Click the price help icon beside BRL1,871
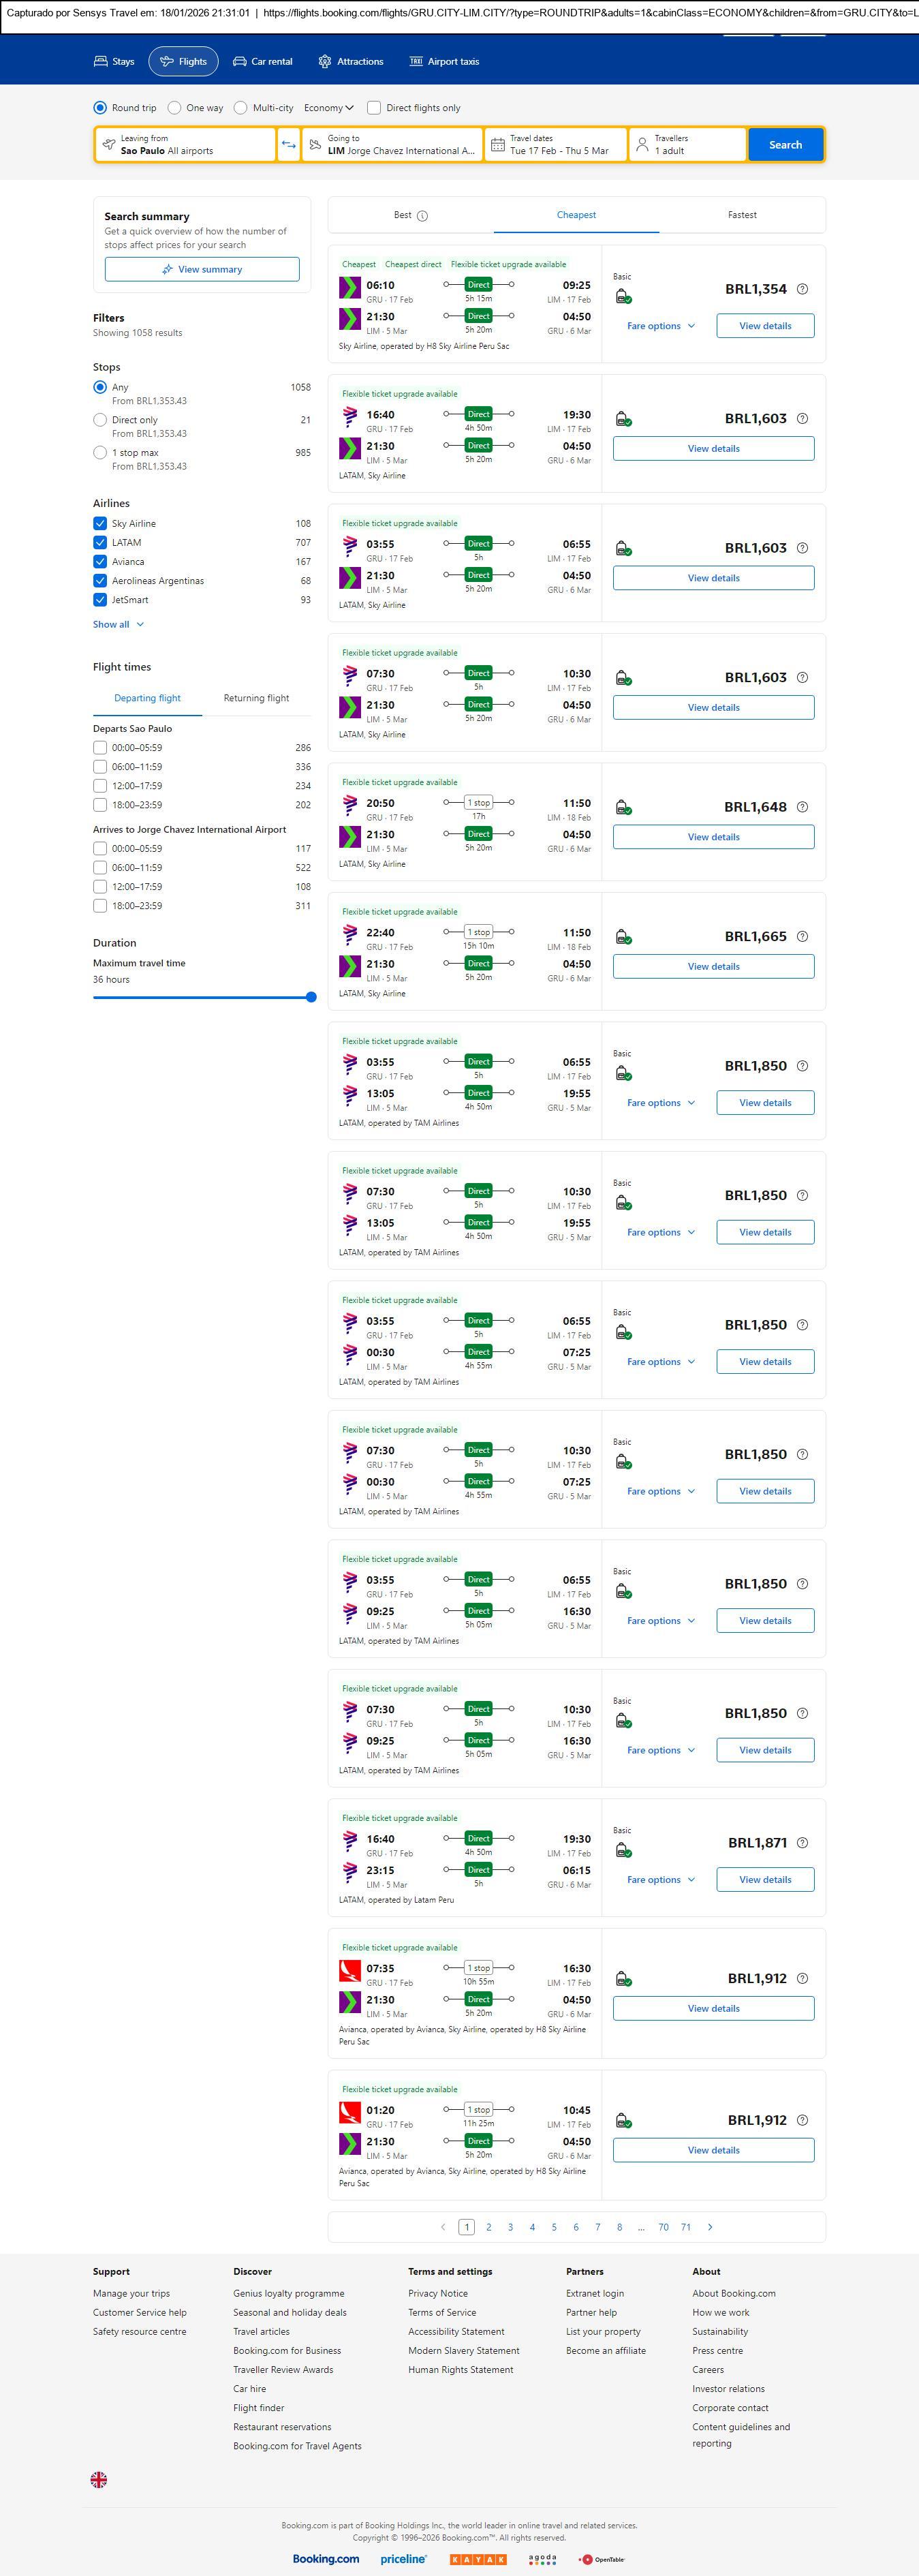This screenshot has height=2576, width=919. coord(802,1843)
